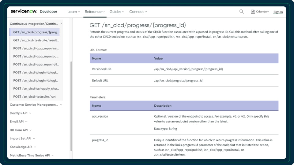Viewport: 294px width, 165px height.
Task: Expand the Knowledge API chevron
Action: (x=35, y=147)
